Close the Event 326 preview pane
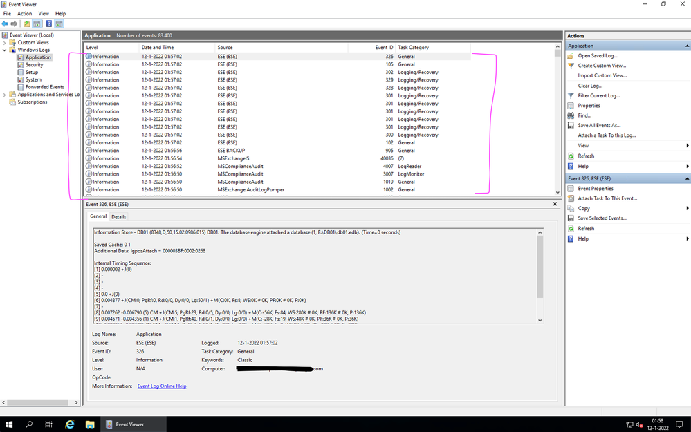Image resolution: width=691 pixels, height=432 pixels. pyautogui.click(x=555, y=204)
